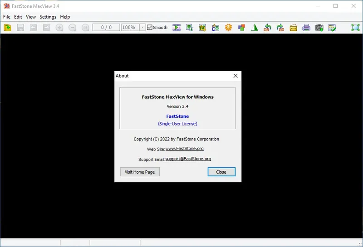This screenshot has height=247, width=363.
Task: Open the Adjust Colors overlapping squares tool
Action: [x=241, y=28]
